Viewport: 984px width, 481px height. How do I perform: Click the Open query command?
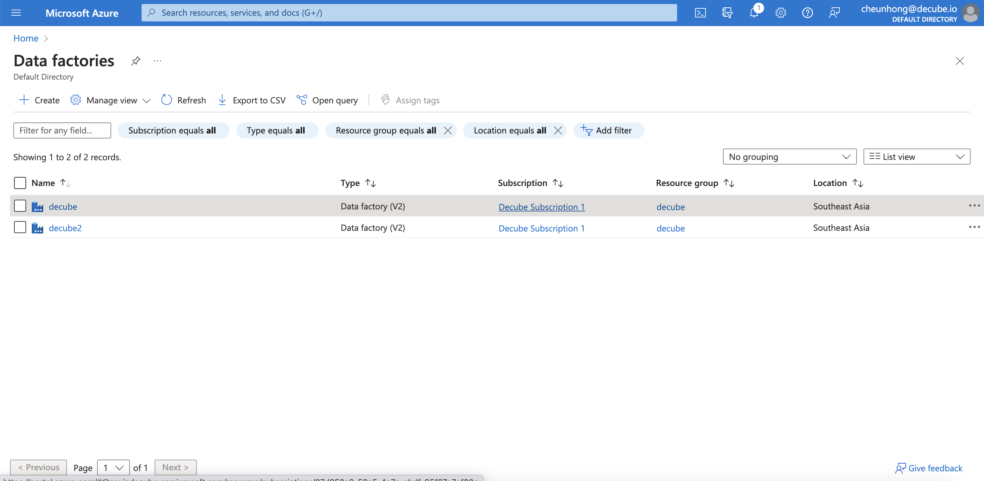click(x=327, y=100)
